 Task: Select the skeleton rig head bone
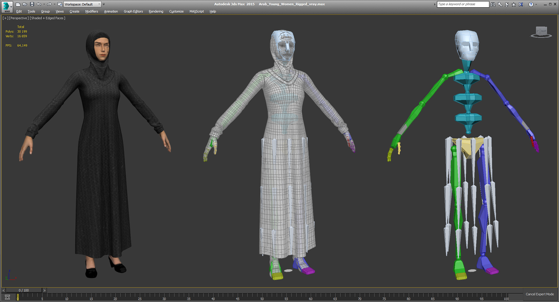point(467,45)
